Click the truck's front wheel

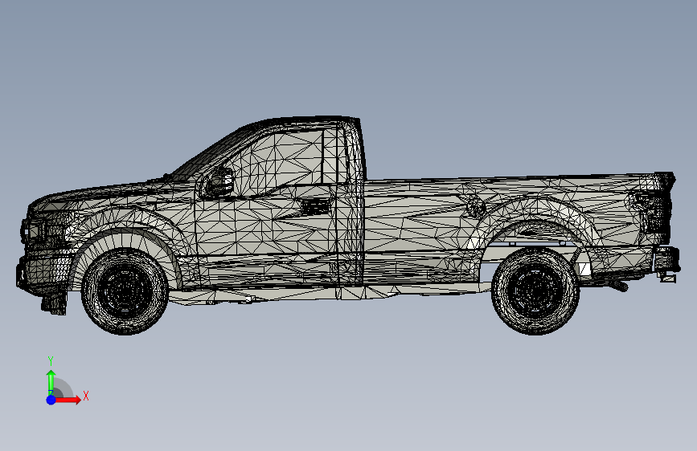point(125,291)
